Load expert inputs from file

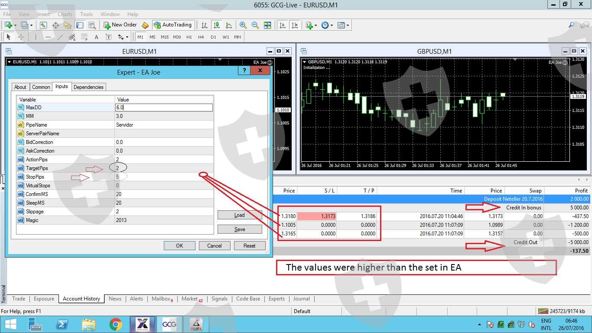240,215
